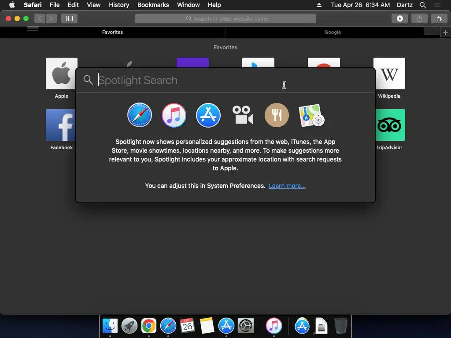The image size is (451, 338).
Task: Open the Bookmarks menu
Action: (153, 5)
